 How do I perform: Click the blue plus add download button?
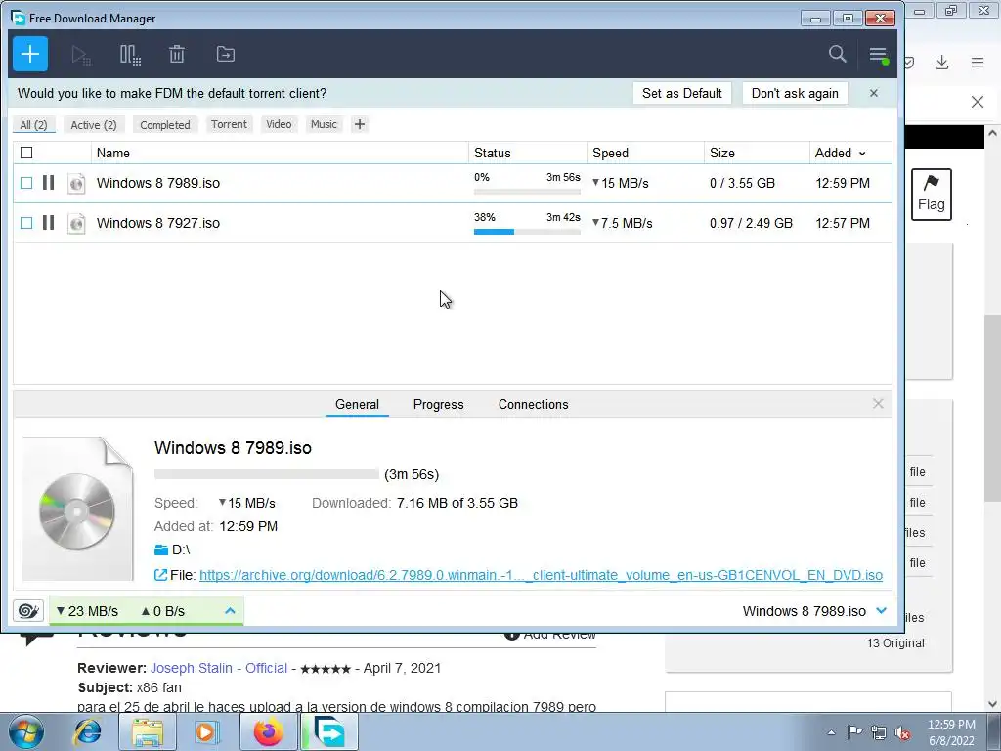tap(30, 55)
